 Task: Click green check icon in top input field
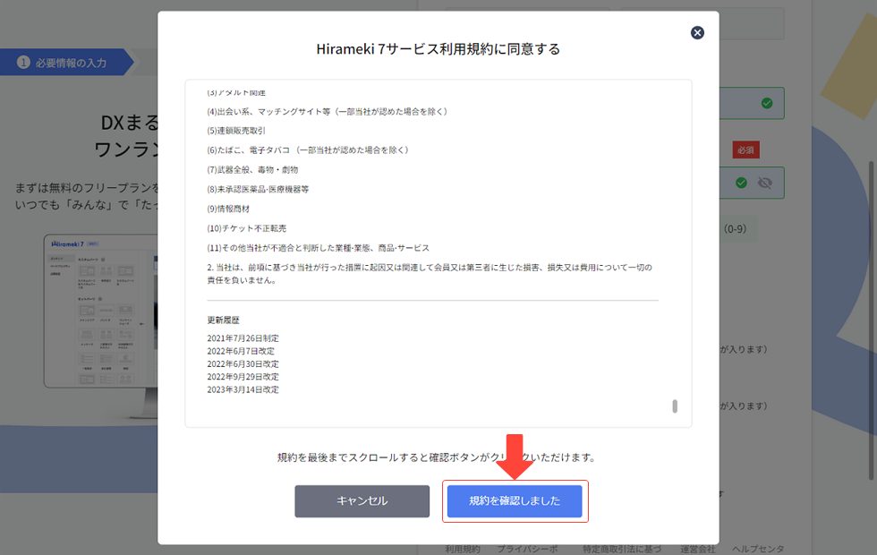click(x=767, y=103)
